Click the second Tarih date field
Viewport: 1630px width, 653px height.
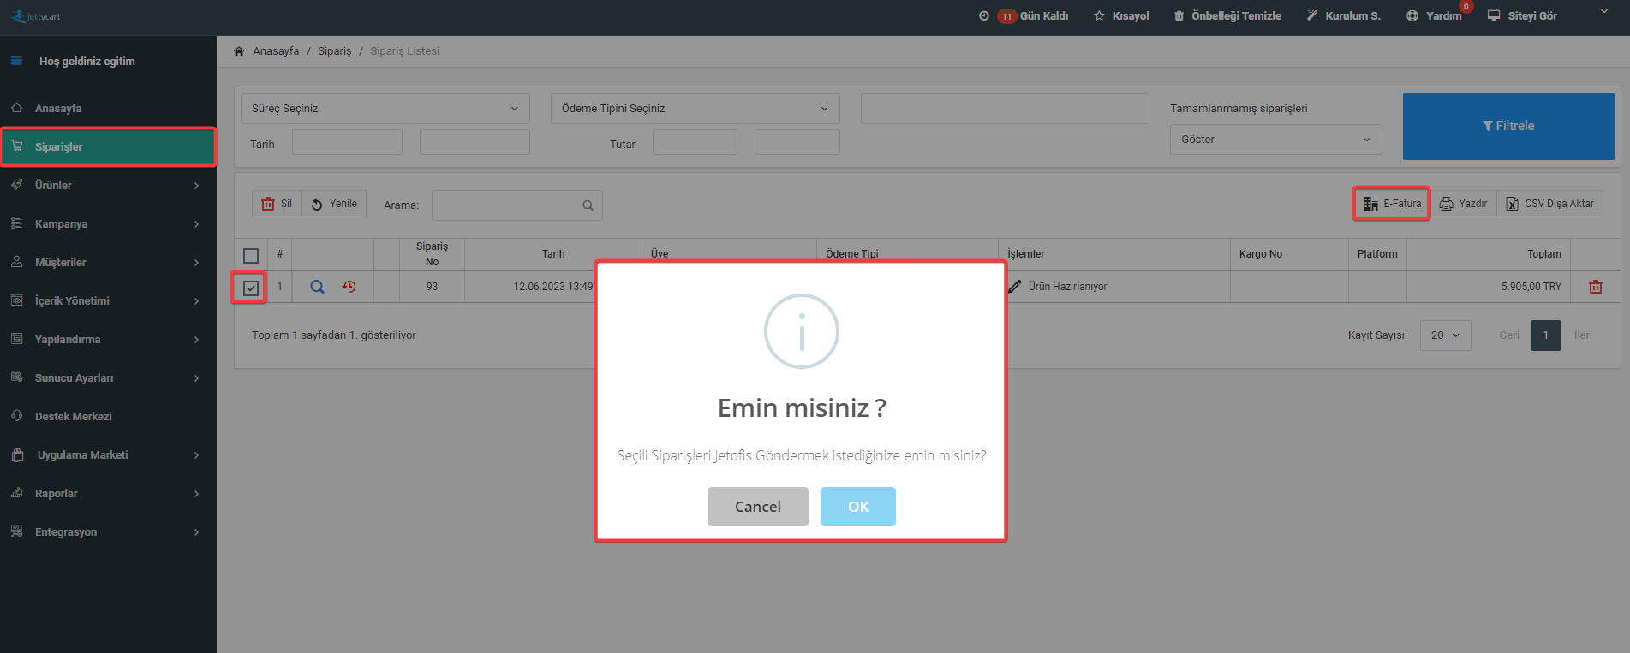475,142
